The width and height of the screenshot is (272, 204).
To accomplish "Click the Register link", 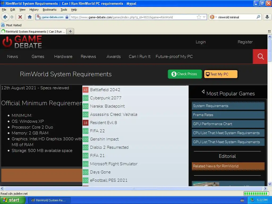I will coord(245,42).
